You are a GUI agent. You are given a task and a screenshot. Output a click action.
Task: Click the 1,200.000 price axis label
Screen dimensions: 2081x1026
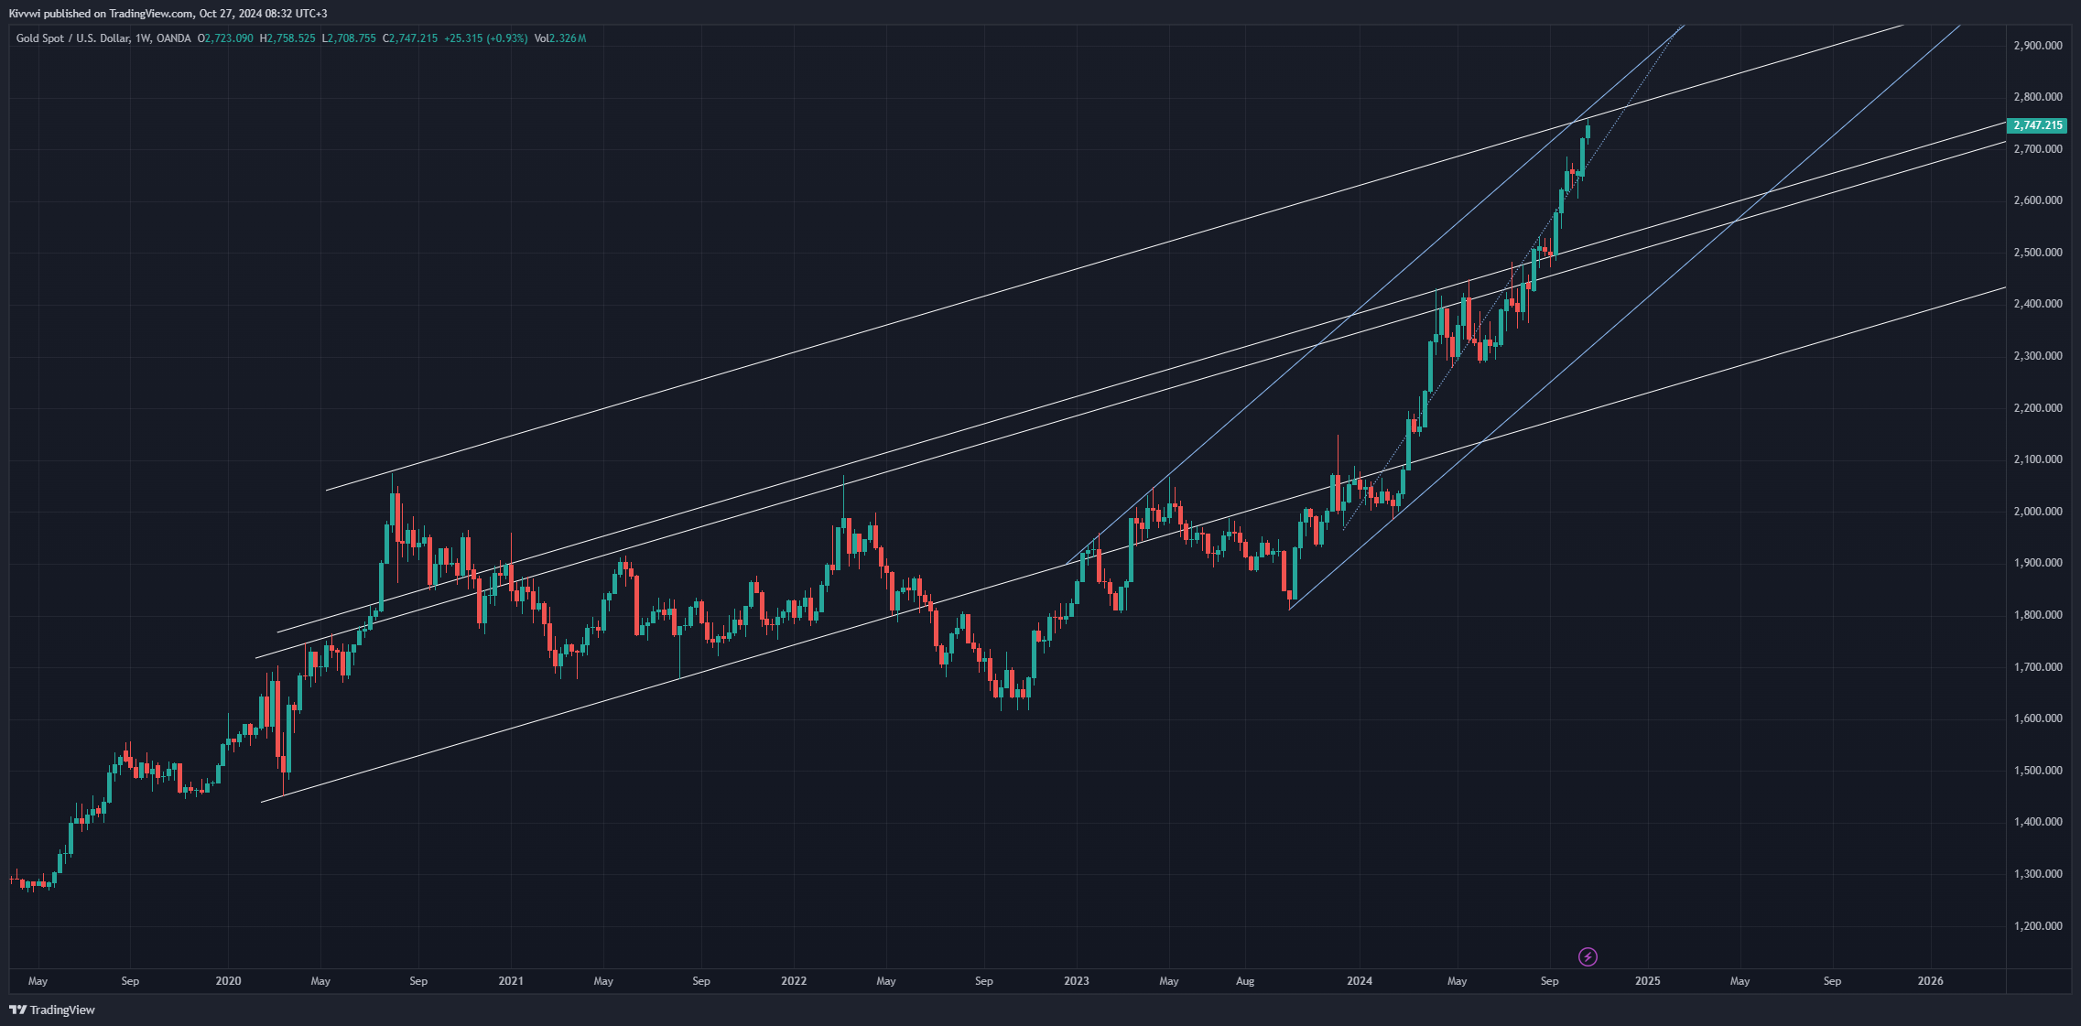click(x=2037, y=926)
